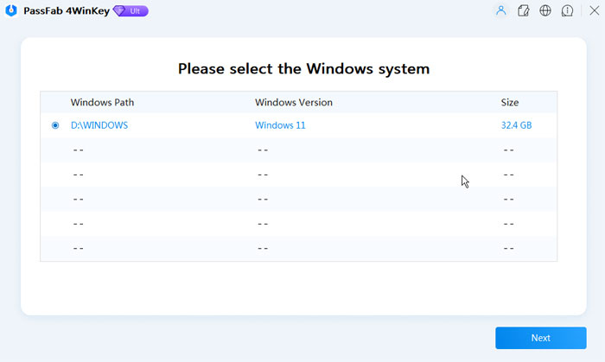Click the 32.4 GB size cell
This screenshot has width=605, height=362.
click(516, 125)
